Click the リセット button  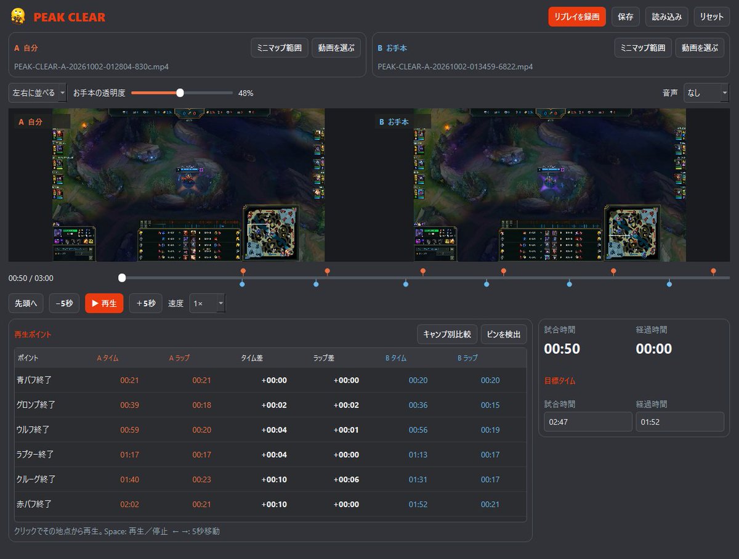coord(712,17)
